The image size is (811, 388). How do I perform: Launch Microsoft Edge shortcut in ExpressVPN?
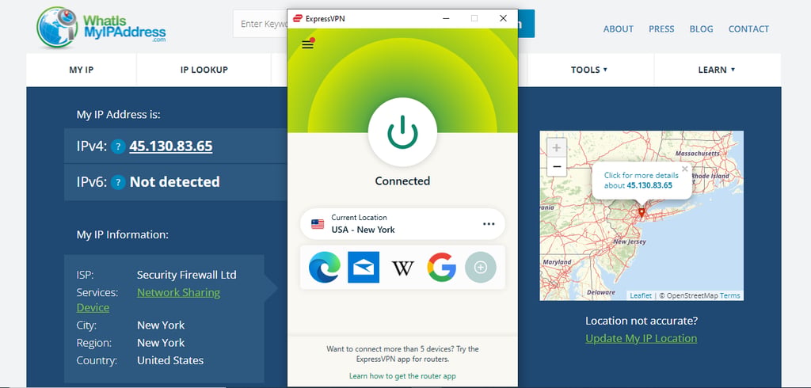[x=324, y=268]
